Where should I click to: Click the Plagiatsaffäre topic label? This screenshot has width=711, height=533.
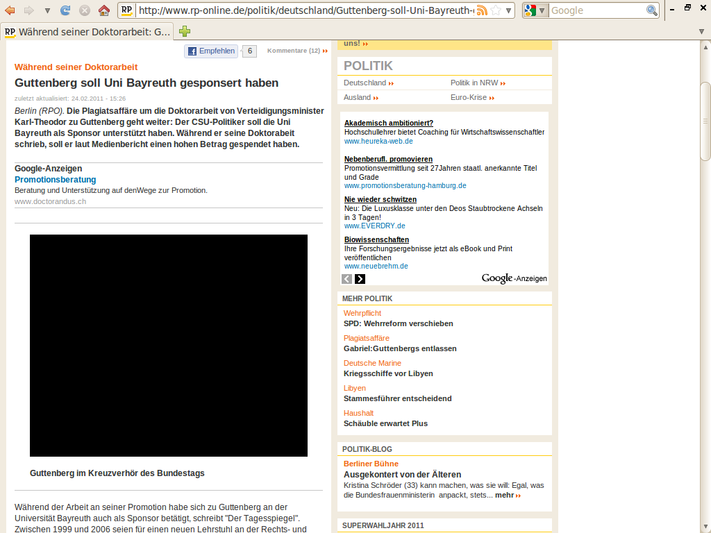tap(367, 338)
